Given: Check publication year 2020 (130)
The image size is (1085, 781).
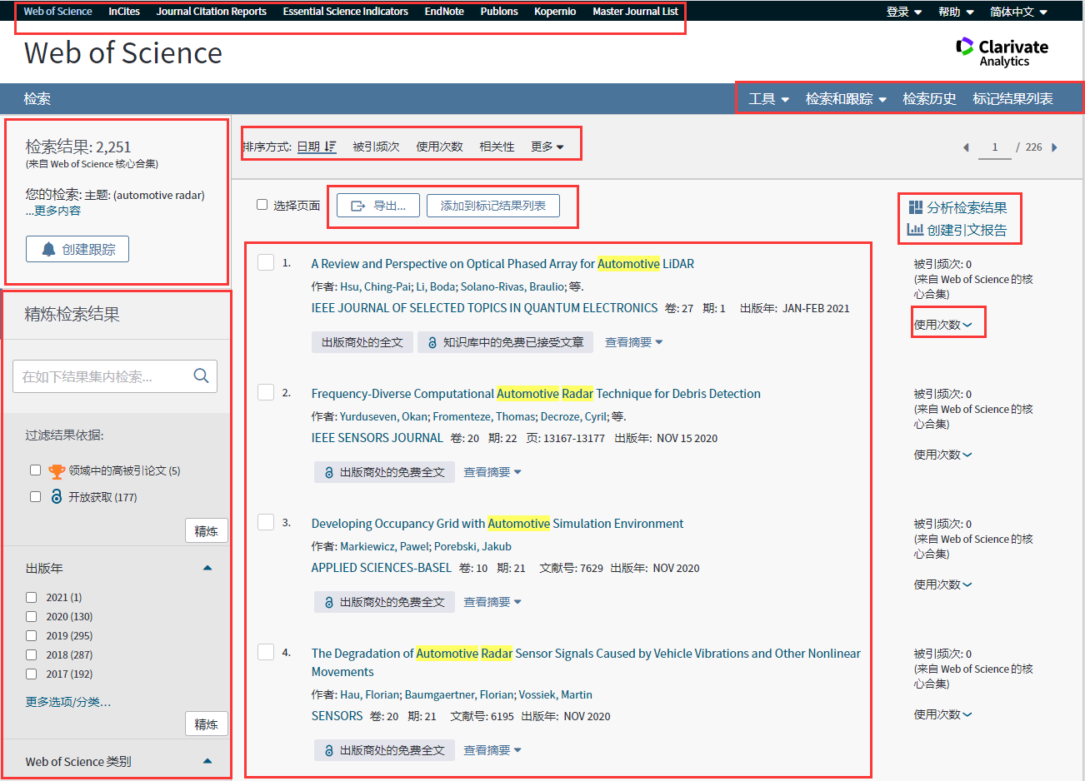Looking at the screenshot, I should (31, 616).
